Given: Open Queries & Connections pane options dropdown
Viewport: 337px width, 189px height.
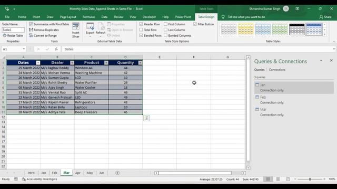Looking at the screenshot, I should 321,61.
